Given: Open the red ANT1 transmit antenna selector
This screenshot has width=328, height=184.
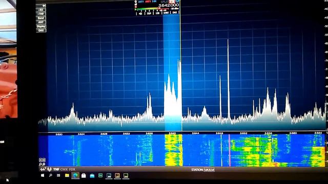Looking at the screenshot, I should (x=148, y=2).
